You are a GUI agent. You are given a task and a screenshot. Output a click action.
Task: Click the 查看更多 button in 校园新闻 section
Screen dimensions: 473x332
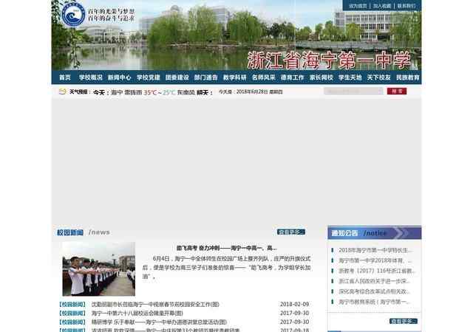click(291, 232)
